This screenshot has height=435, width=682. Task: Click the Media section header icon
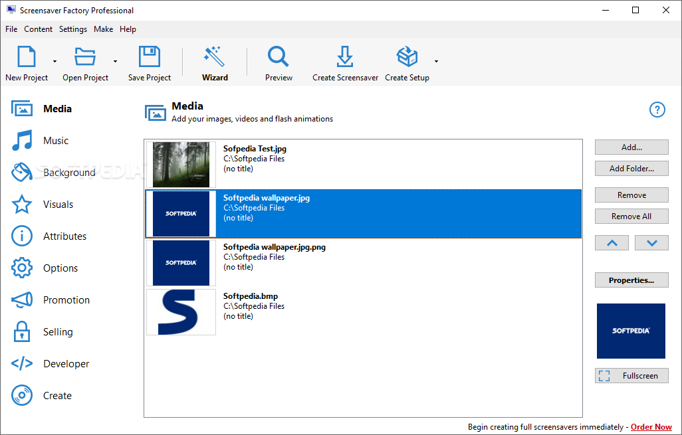(156, 112)
